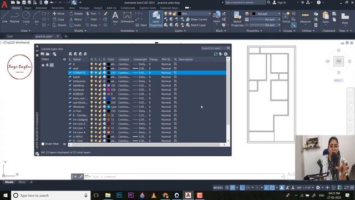Change color swatch of labelling layer
This screenshot has height=200, width=355.
[x=109, y=86]
